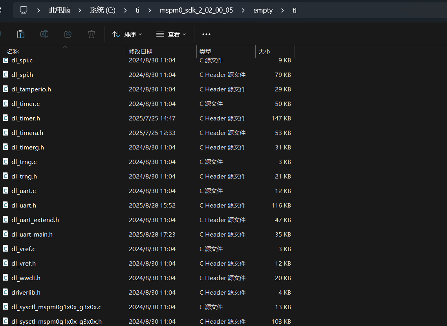Expand the chevron after empty in breadcrumb
Image resolution: width=447 pixels, height=326 pixels.
point(283,10)
